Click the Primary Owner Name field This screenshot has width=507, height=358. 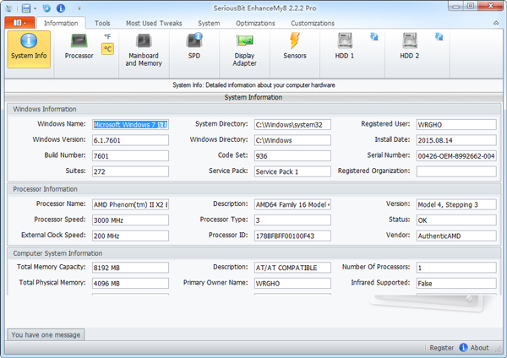click(x=292, y=284)
